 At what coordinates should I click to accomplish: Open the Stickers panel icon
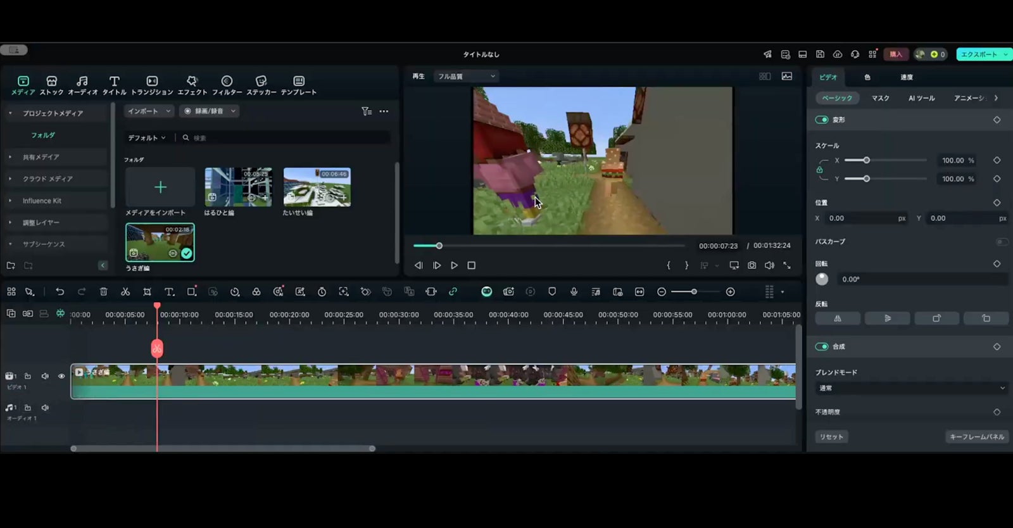pyautogui.click(x=261, y=81)
